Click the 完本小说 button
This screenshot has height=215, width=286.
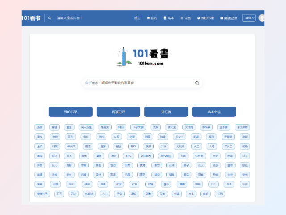pos(214,112)
